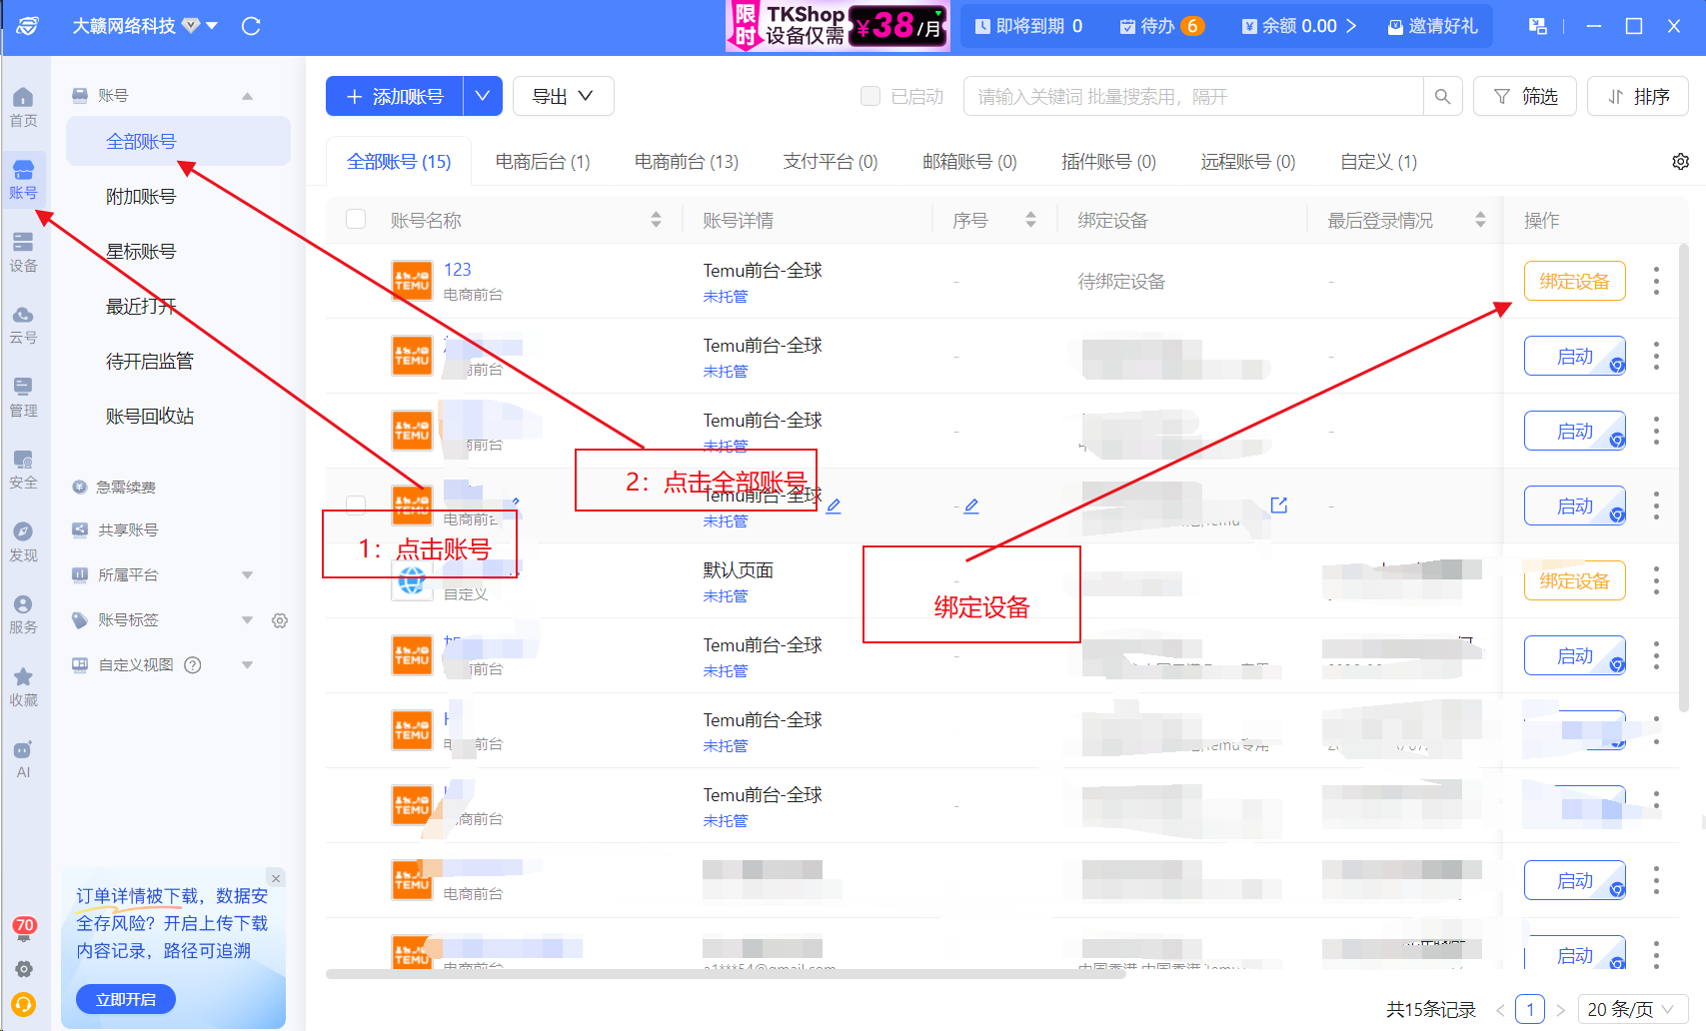Select 账号回收站 in the side menu

150,416
